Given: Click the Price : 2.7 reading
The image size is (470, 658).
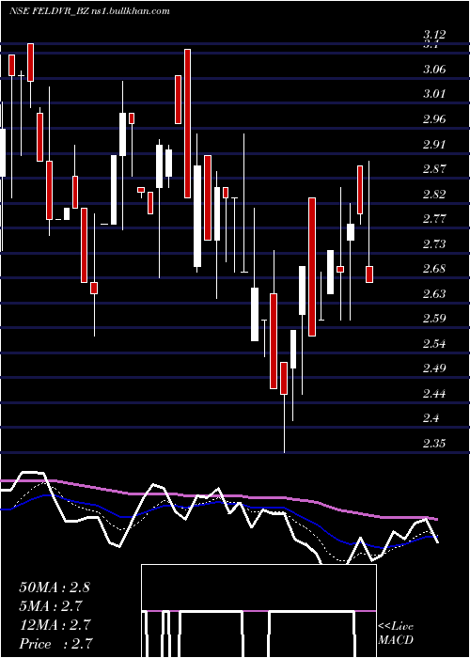Looking at the screenshot, I should point(55,644).
